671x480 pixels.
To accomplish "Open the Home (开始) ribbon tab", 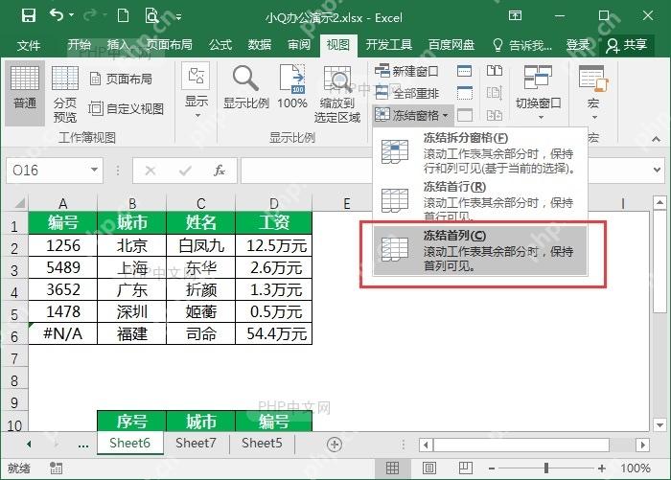I will tap(79, 44).
